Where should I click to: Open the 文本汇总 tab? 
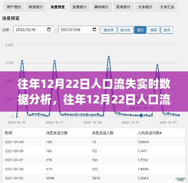pos(167,7)
